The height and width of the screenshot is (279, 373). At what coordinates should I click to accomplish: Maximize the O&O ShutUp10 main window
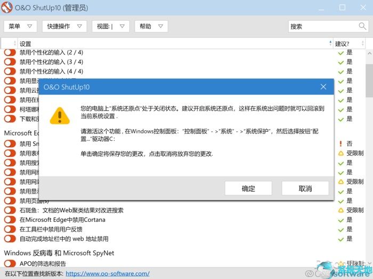(342, 7)
